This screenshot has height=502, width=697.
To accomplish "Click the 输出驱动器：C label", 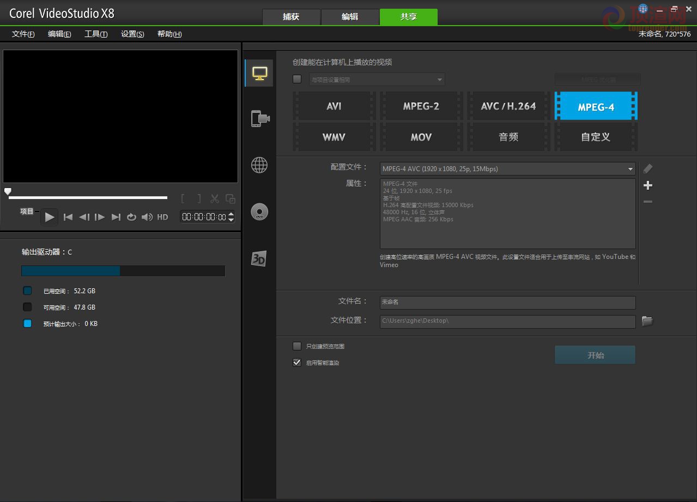I will (x=47, y=252).
